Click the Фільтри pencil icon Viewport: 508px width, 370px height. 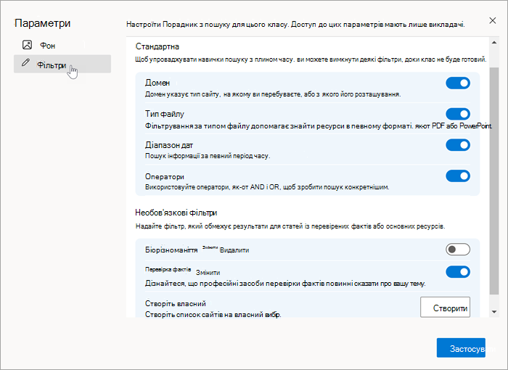pos(25,62)
